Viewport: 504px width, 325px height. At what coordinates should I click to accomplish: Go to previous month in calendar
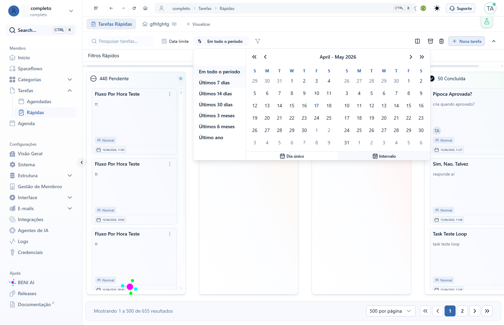[265, 57]
